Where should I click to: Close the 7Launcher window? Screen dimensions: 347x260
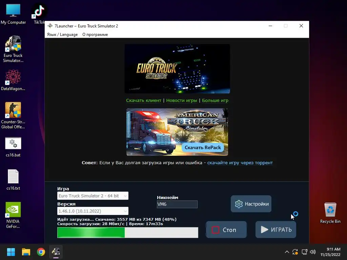click(301, 26)
